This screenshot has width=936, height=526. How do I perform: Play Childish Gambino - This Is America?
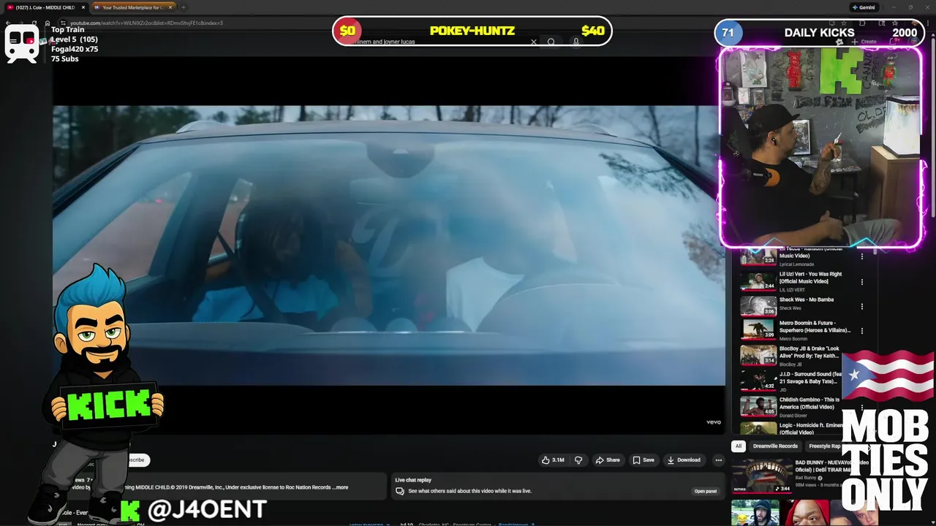pos(809,403)
